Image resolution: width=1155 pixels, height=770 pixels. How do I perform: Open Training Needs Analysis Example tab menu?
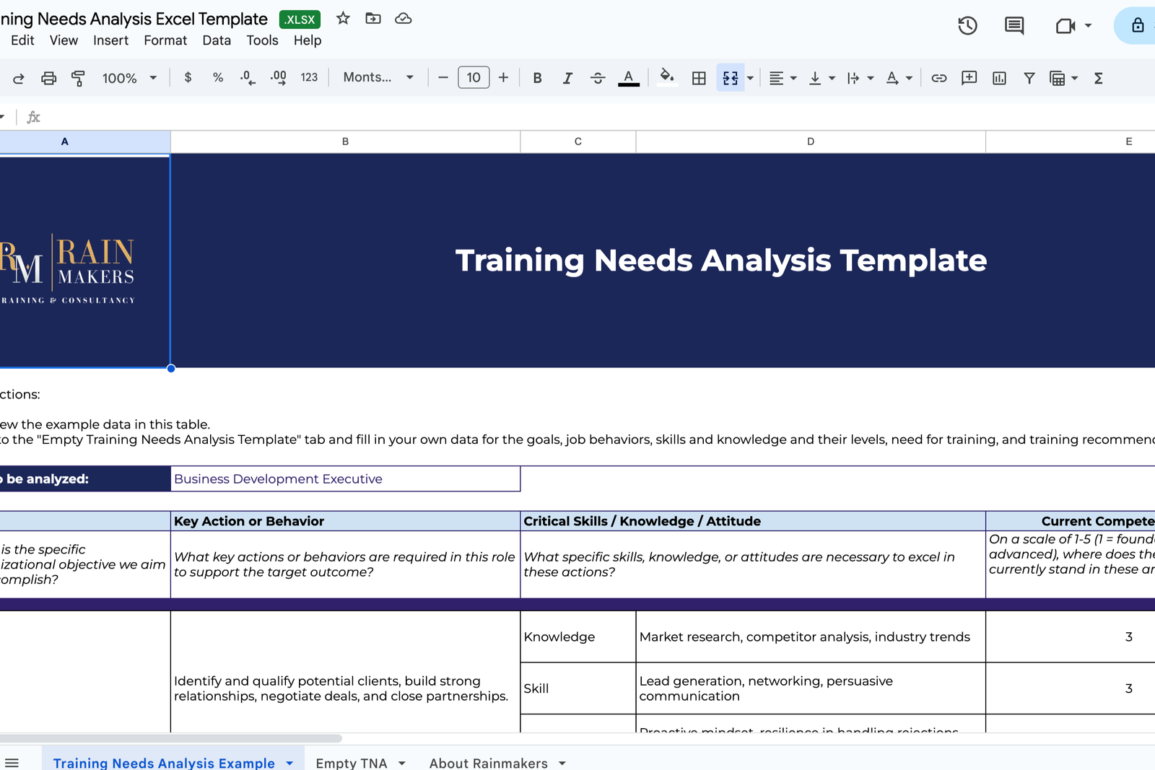289,763
